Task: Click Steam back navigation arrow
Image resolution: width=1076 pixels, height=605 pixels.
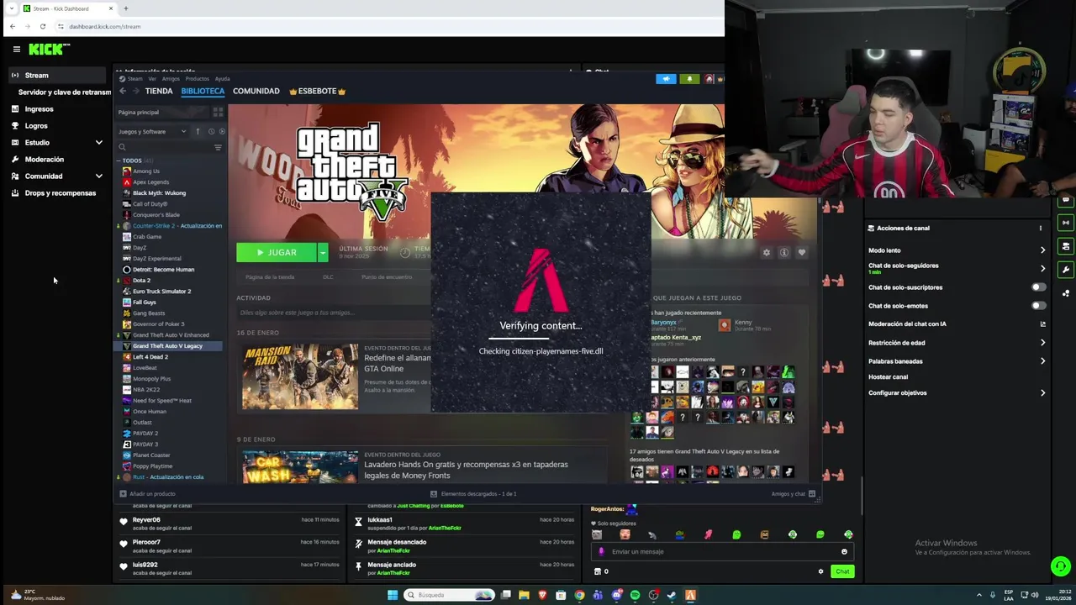Action: [x=123, y=91]
